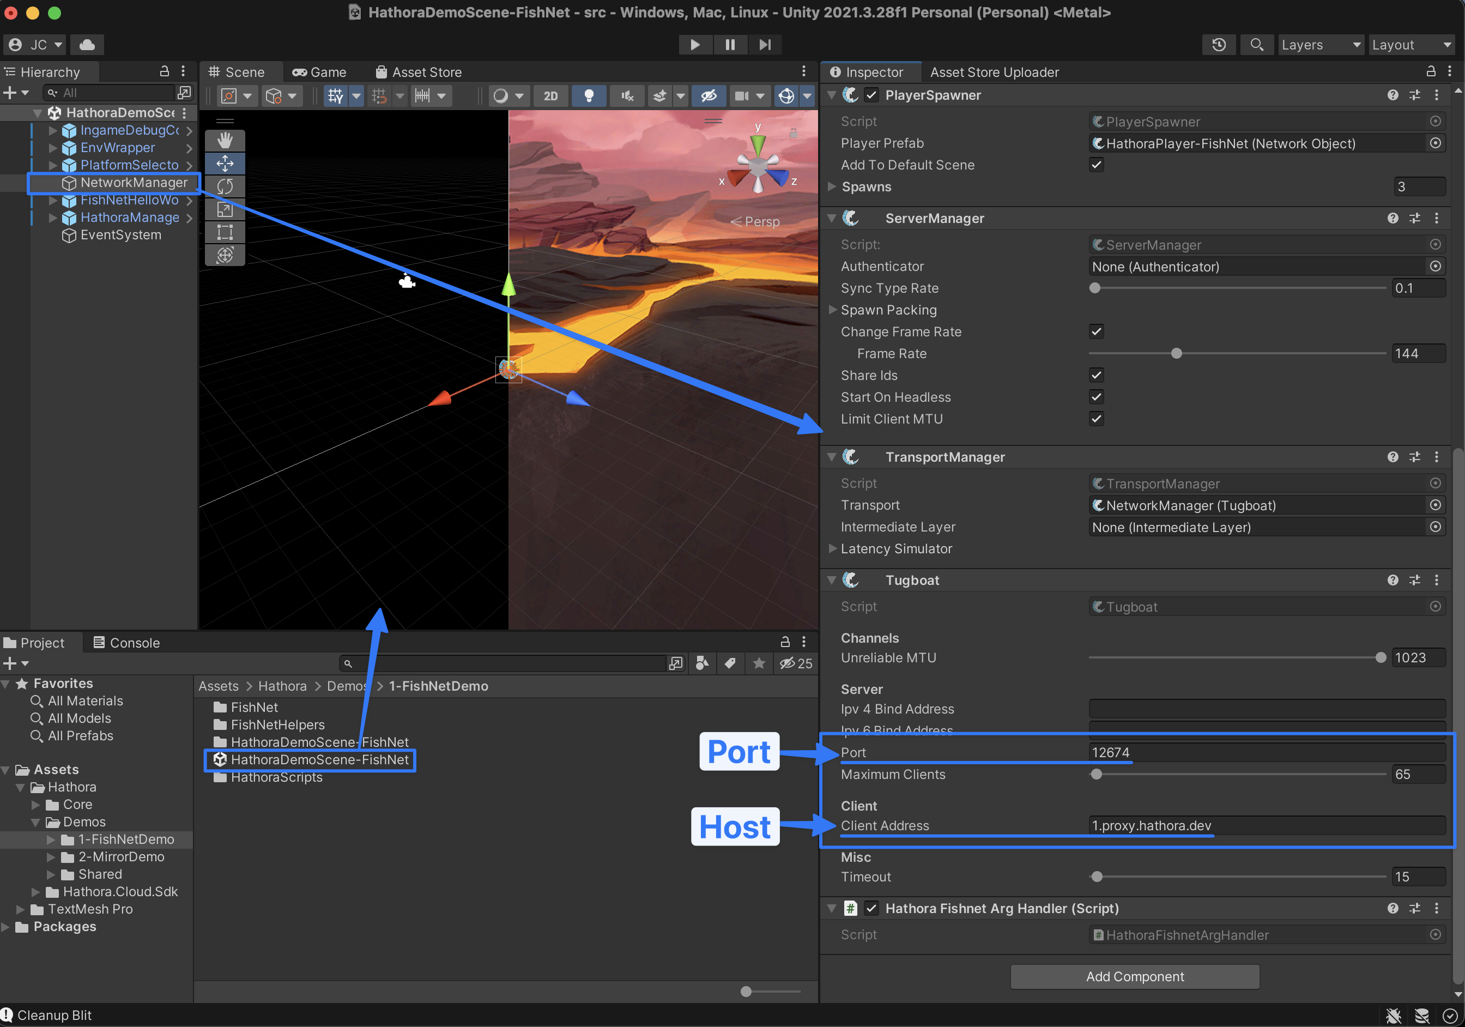Screen dimensions: 1465x1027
Task: Switch to the Game tab
Action: click(319, 72)
